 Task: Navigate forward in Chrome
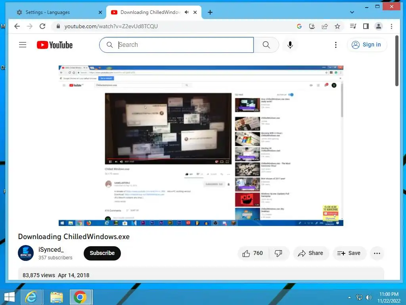(x=30, y=26)
